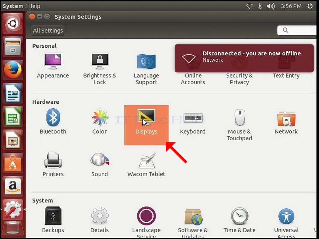Screen dimensions: 319x239
Task: Open the Bluetooth indicator in top bar
Action: click(260, 6)
